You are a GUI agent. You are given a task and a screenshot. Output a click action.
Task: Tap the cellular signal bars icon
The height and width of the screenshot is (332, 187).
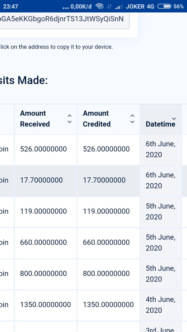(x=119, y=6)
